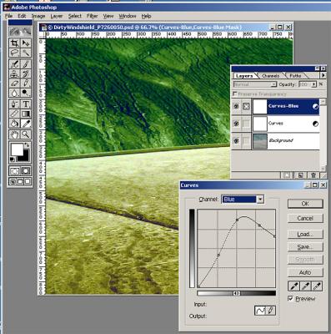Select the toolbox Eyedropper tool
Image resolution: width=331 pixels, height=334 pixels.
[26, 123]
